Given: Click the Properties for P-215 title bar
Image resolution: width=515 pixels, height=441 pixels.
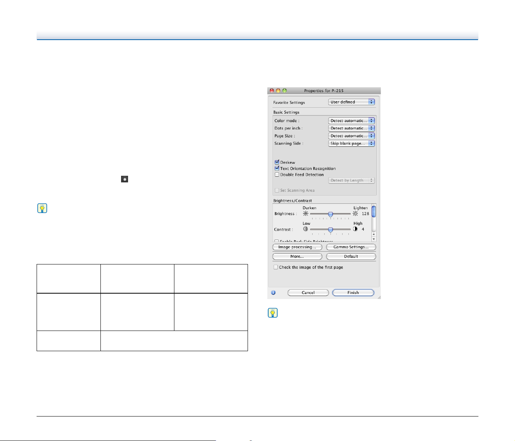Looking at the screenshot, I should [324, 91].
